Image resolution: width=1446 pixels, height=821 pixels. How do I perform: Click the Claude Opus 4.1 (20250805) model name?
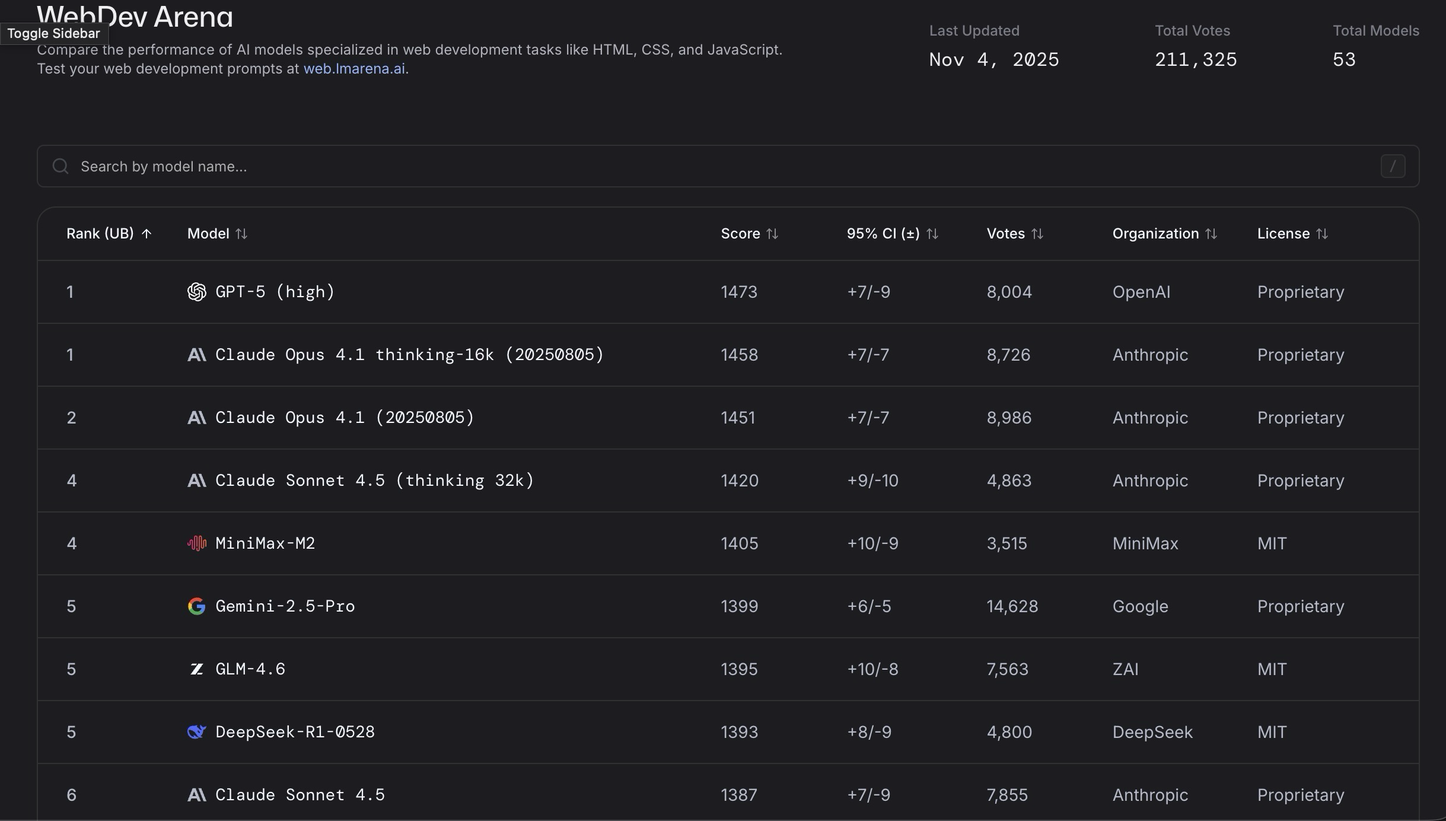tap(345, 418)
